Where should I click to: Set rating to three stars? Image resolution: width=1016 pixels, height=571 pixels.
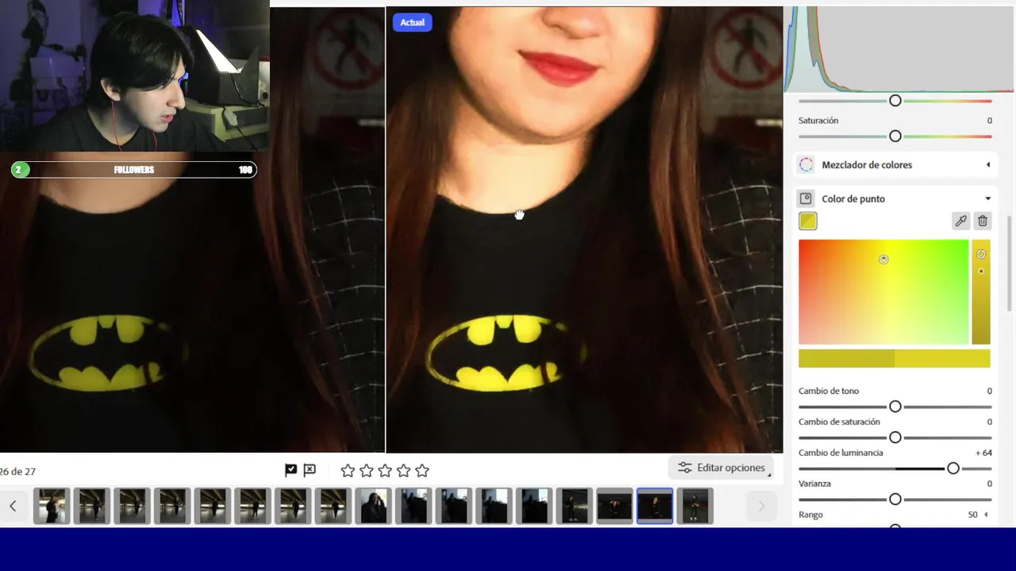pos(385,470)
